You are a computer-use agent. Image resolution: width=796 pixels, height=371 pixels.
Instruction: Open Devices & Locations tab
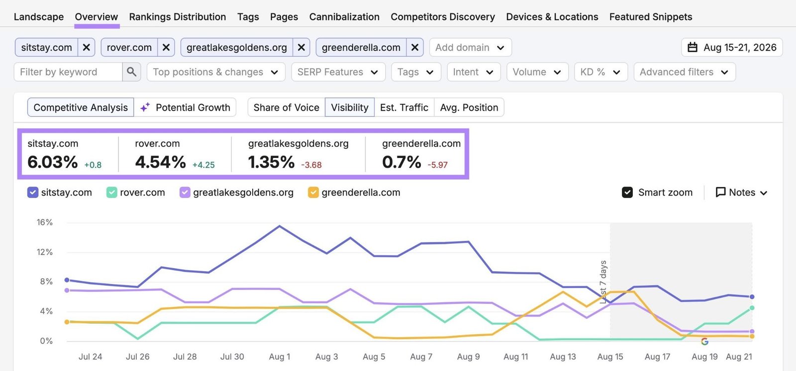tap(552, 17)
